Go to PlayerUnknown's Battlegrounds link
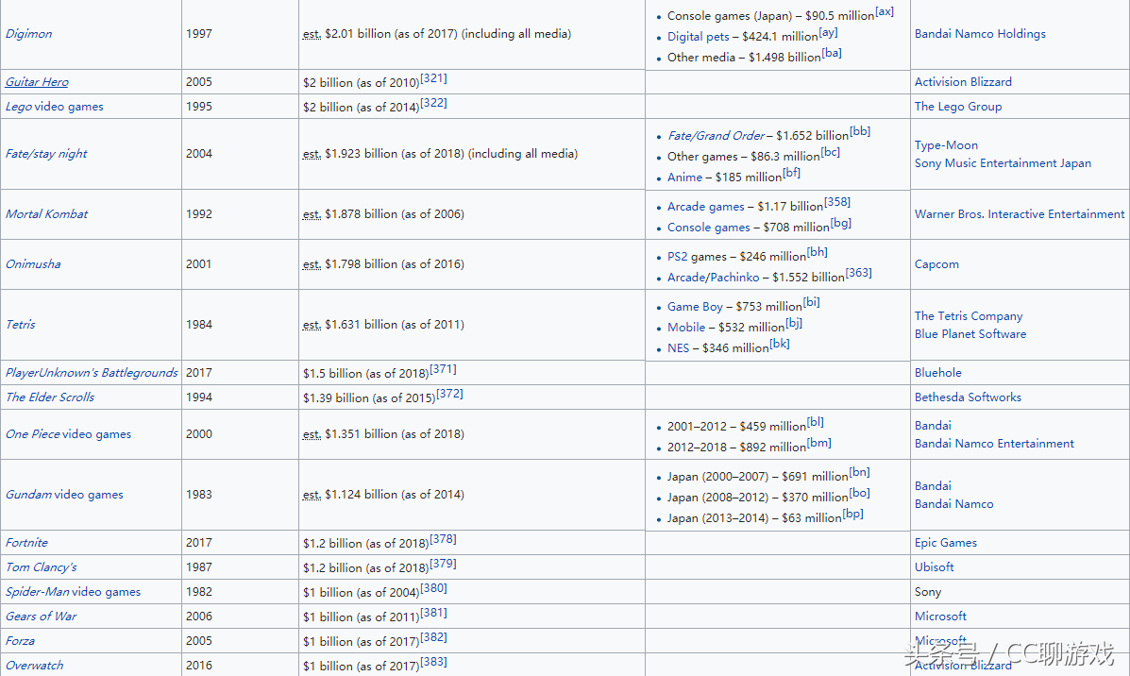The height and width of the screenshot is (676, 1130). tap(92, 373)
